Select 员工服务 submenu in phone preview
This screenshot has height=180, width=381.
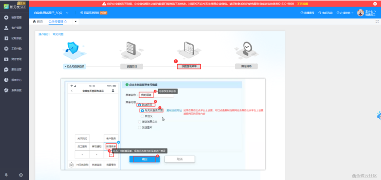pos(82,146)
